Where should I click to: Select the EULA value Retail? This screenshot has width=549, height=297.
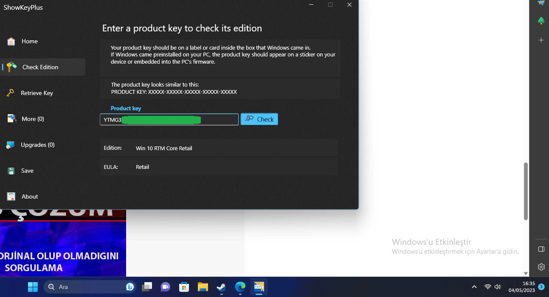coord(142,167)
